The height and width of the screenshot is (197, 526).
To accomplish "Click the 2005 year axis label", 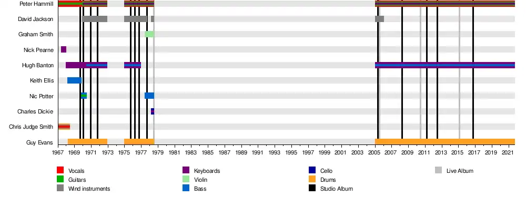I will tap(375, 152).
